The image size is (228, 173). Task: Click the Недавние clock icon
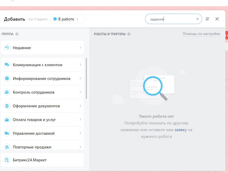7,48
